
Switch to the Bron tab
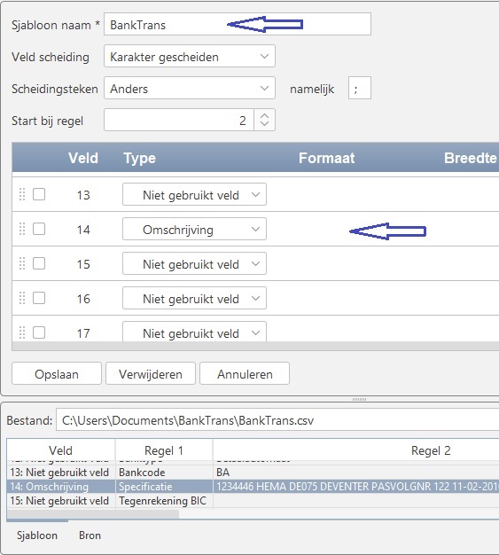(90, 535)
